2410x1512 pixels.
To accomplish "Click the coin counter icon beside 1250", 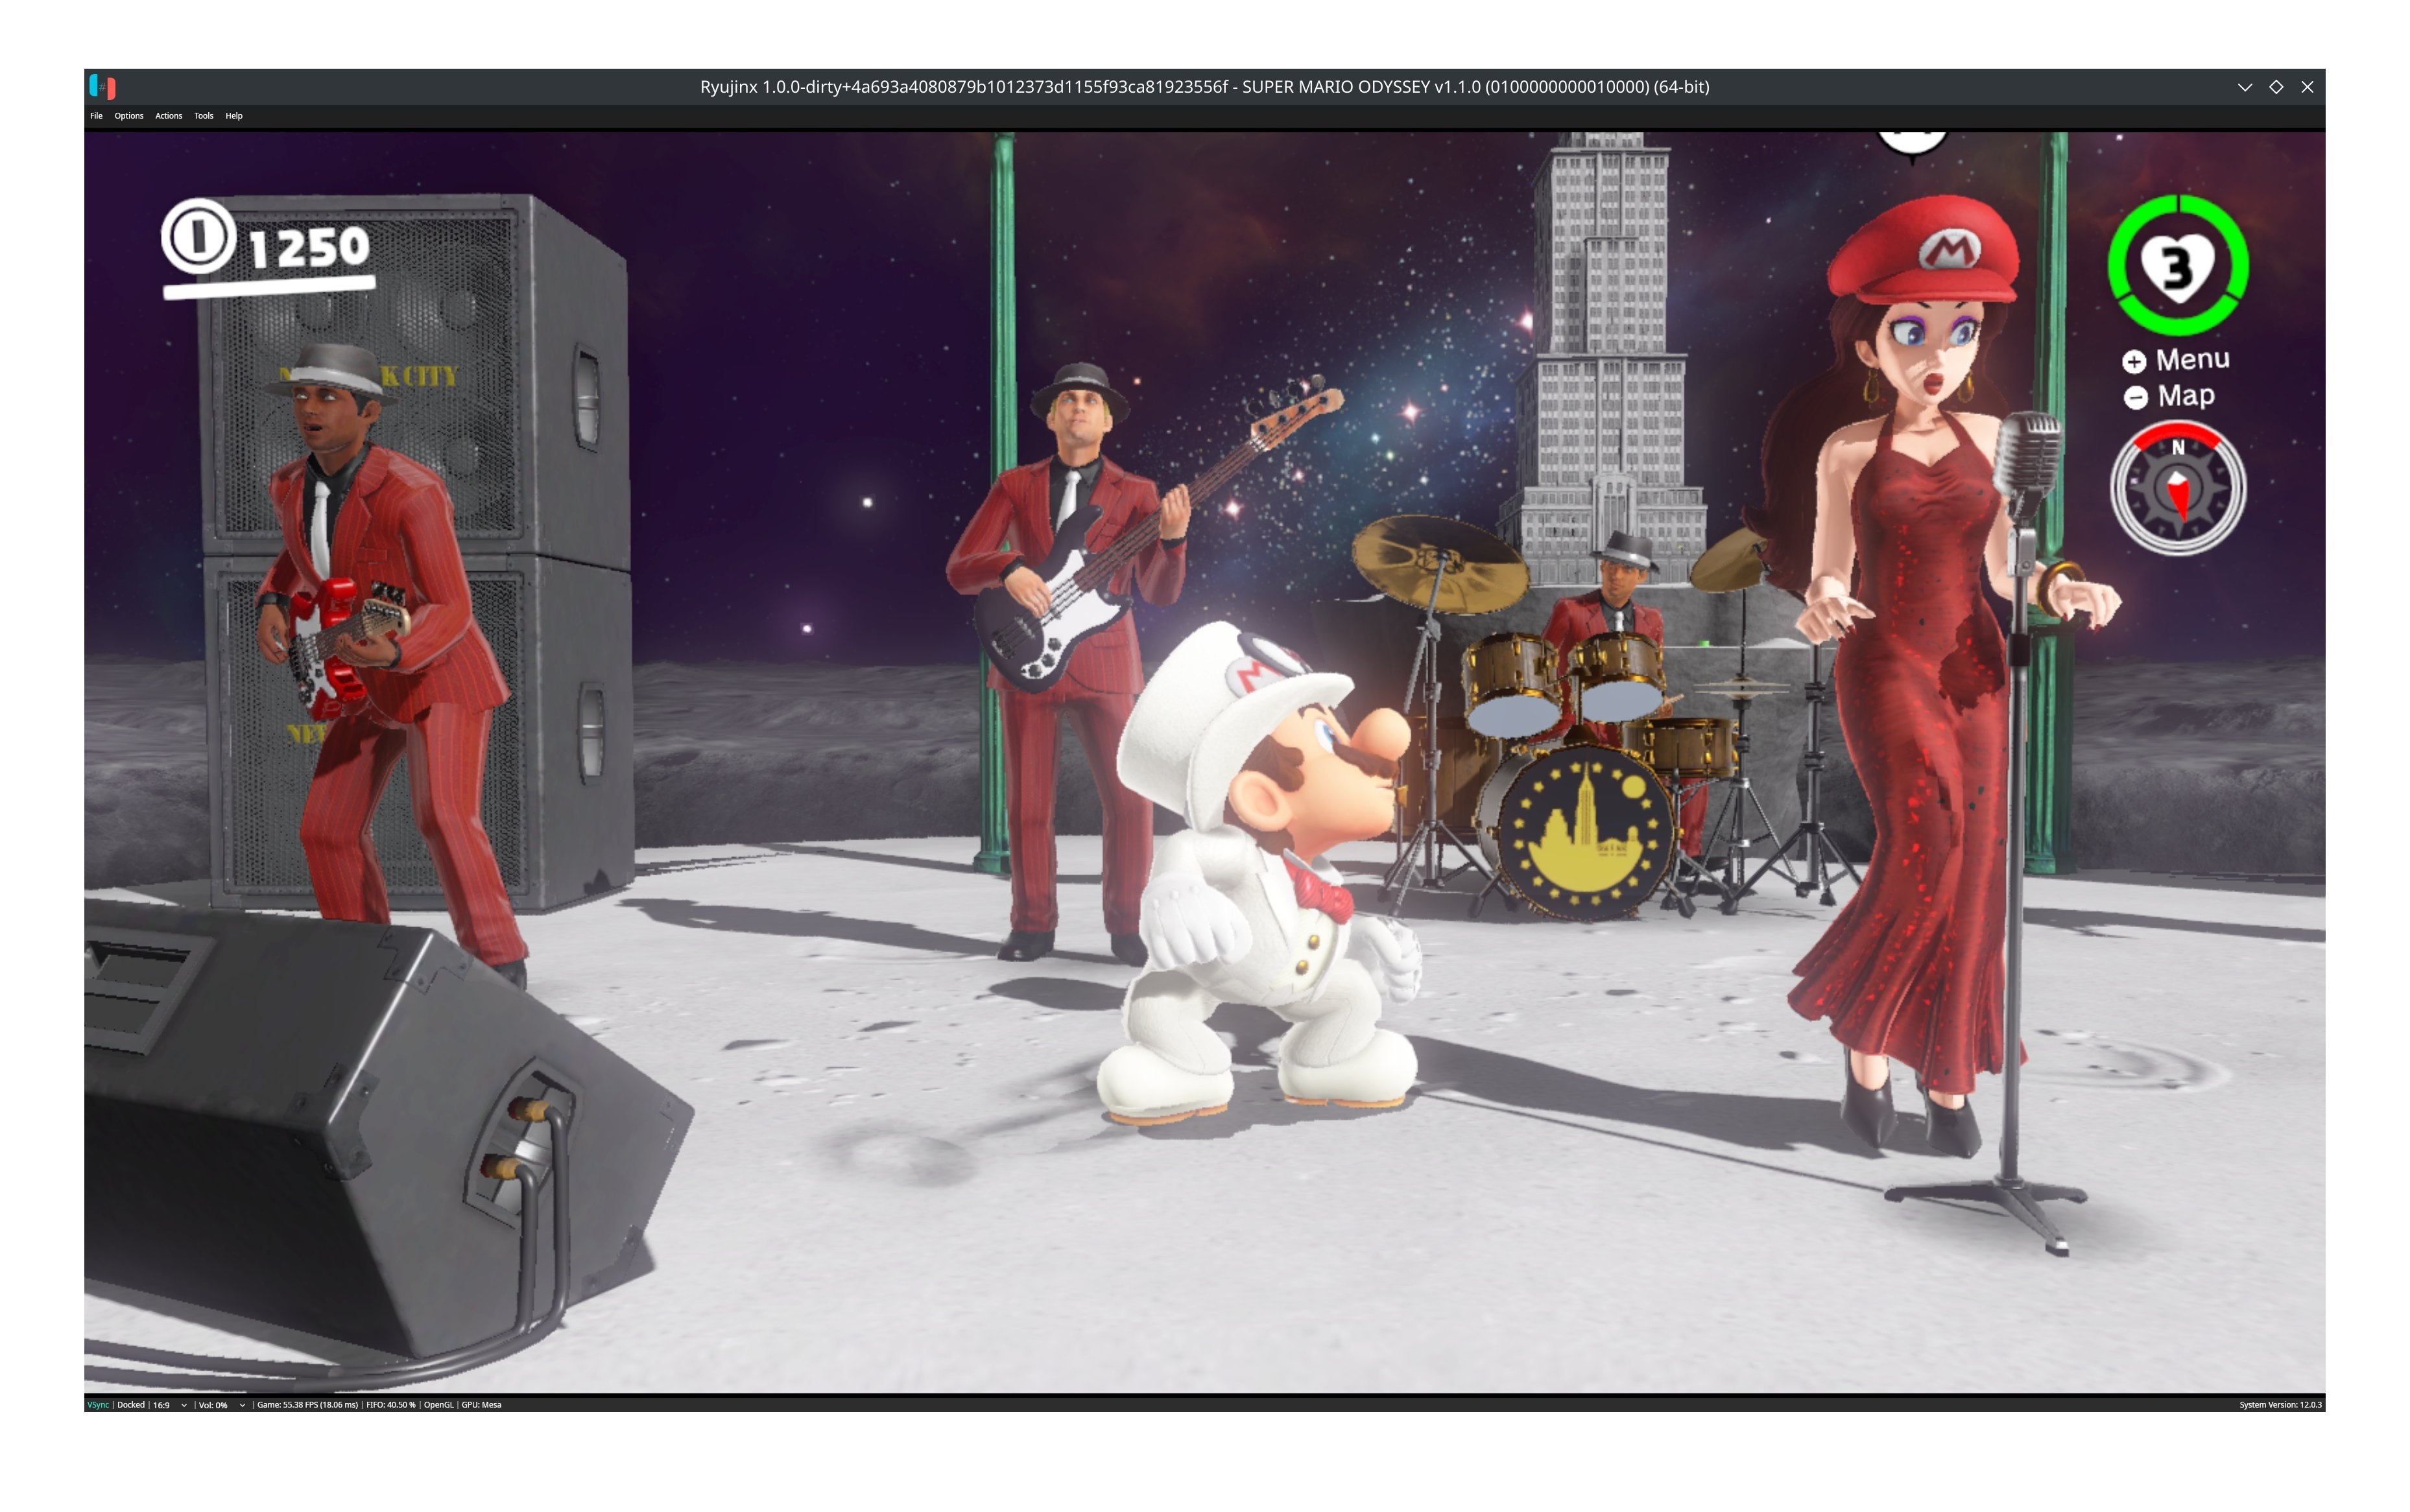I will (x=198, y=237).
